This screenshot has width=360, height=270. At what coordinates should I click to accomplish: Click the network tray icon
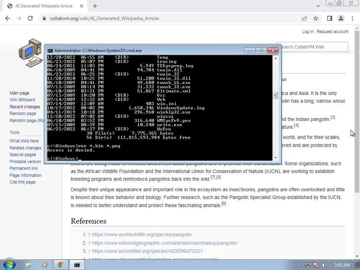[x=307, y=265]
